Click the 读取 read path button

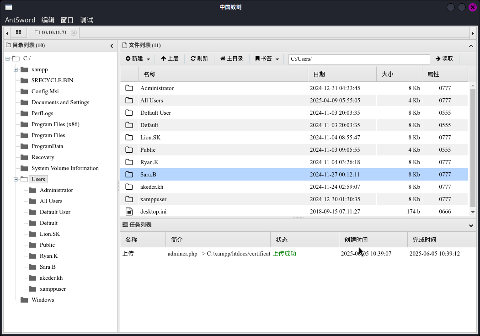tap(444, 59)
